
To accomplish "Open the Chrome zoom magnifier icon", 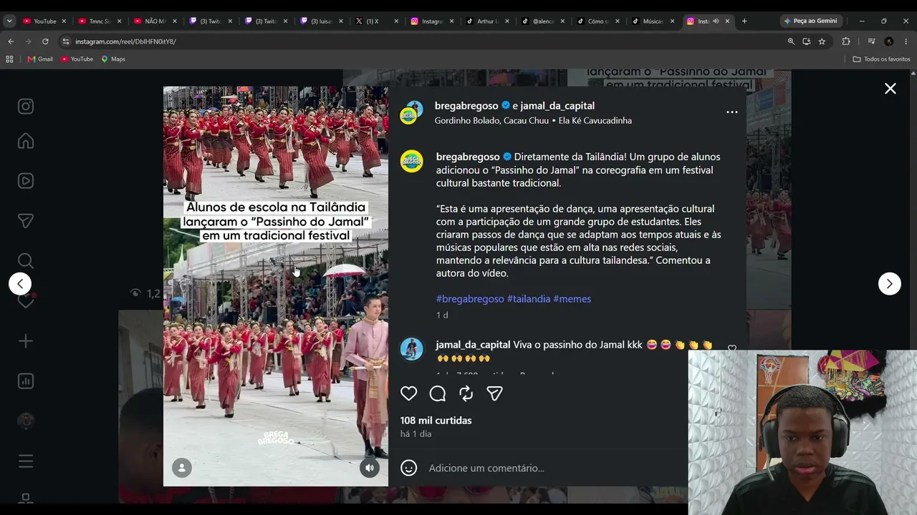I will point(791,41).
